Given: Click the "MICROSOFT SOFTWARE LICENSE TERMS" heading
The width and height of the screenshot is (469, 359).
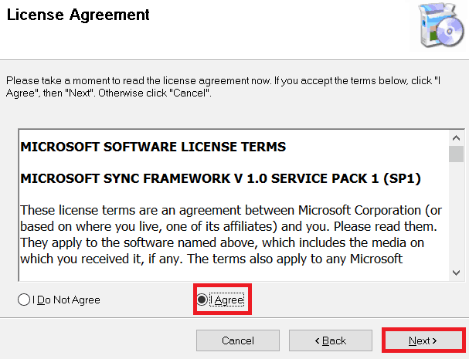Looking at the screenshot, I should (153, 147).
